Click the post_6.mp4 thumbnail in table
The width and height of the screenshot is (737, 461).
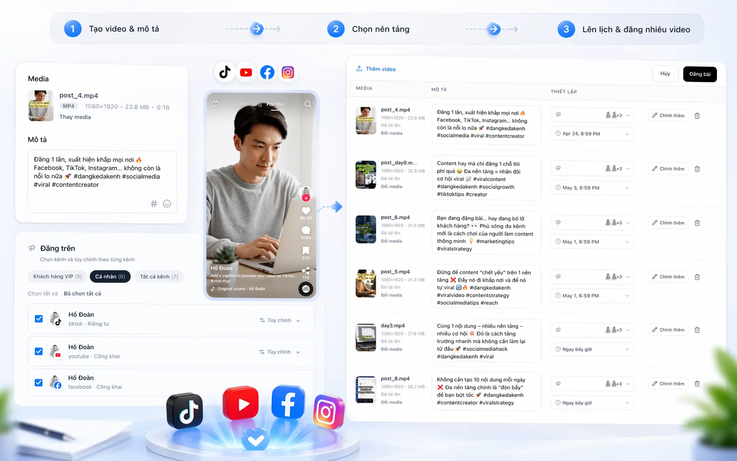click(x=366, y=229)
